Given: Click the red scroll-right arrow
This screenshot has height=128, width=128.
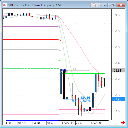Looking at the screenshot, I should point(123,122).
